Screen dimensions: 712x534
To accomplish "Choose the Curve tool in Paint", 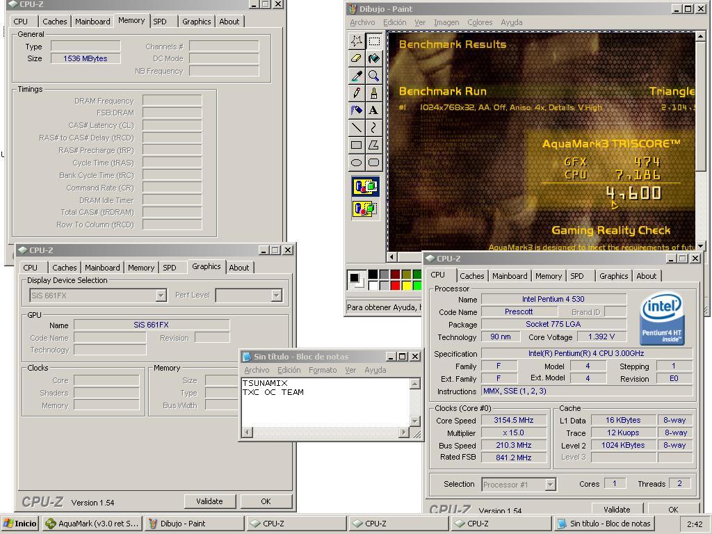I will 373,128.
